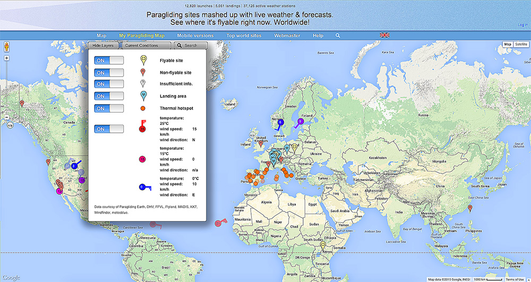531x282 pixels.
Task: Click the pink 15°C weather station legend icon
Action: [x=142, y=159]
